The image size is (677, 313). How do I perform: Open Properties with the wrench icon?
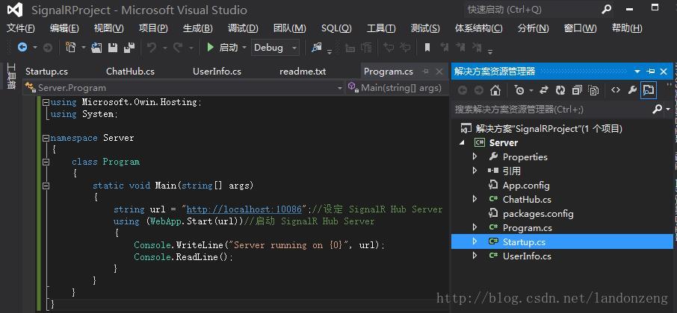click(632, 90)
